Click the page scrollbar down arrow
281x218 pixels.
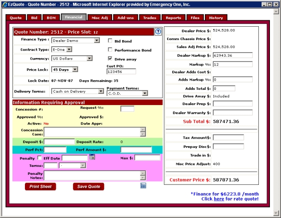(x=276, y=213)
